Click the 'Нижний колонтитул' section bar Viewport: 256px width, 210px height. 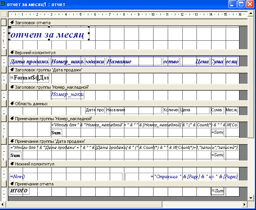[x=128, y=164]
